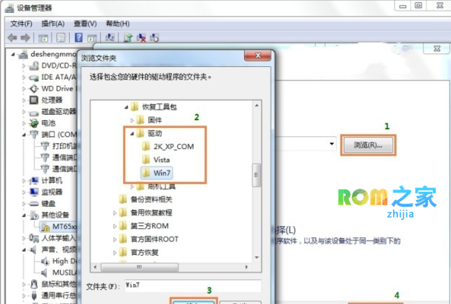Select the 备份资料相关 folder
Viewport: 451px width, 304px height.
tap(146, 199)
